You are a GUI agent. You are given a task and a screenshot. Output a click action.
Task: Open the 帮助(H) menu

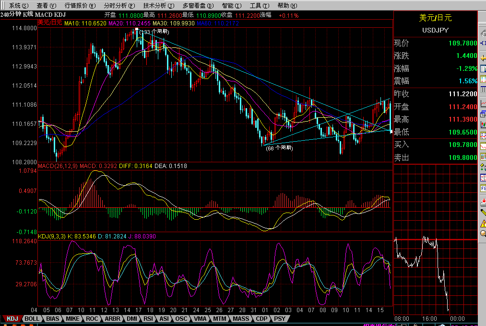(287, 6)
